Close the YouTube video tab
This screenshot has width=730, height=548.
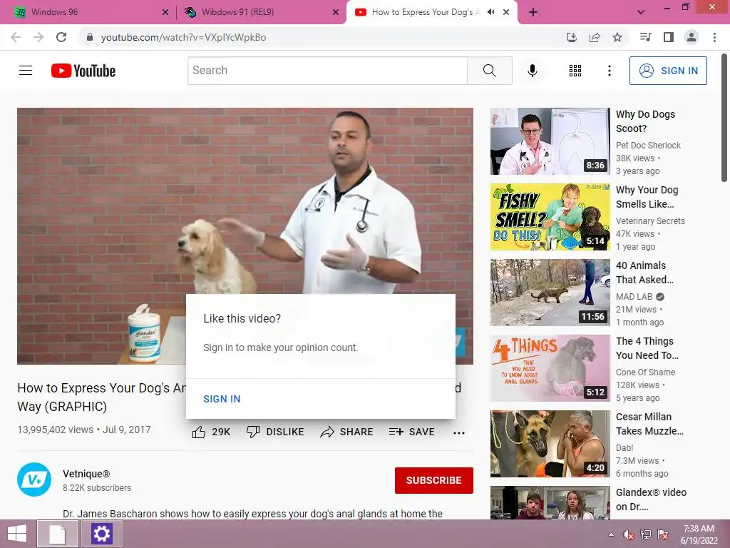pyautogui.click(x=506, y=12)
